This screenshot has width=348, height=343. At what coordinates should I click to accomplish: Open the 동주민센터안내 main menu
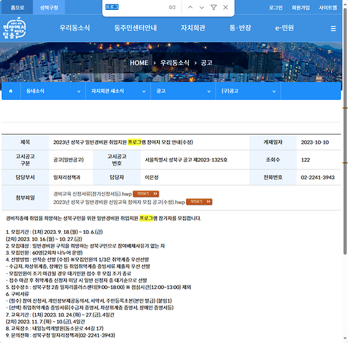pyautogui.click(x=135, y=28)
